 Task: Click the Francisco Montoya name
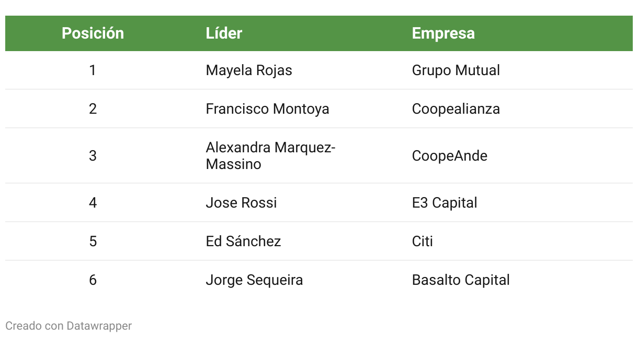[x=268, y=109]
